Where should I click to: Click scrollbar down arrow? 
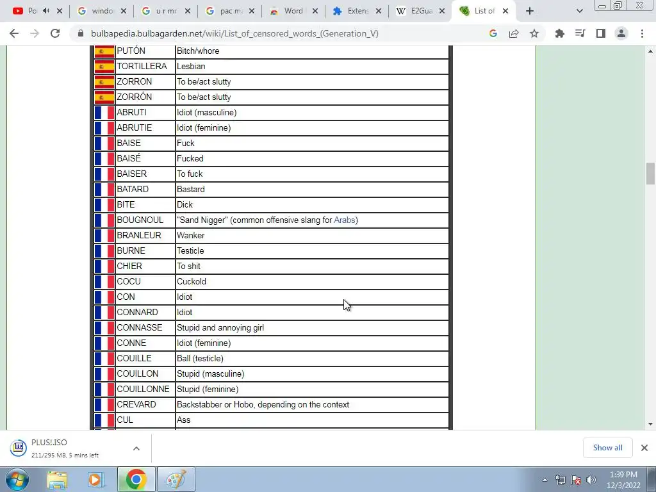click(650, 424)
